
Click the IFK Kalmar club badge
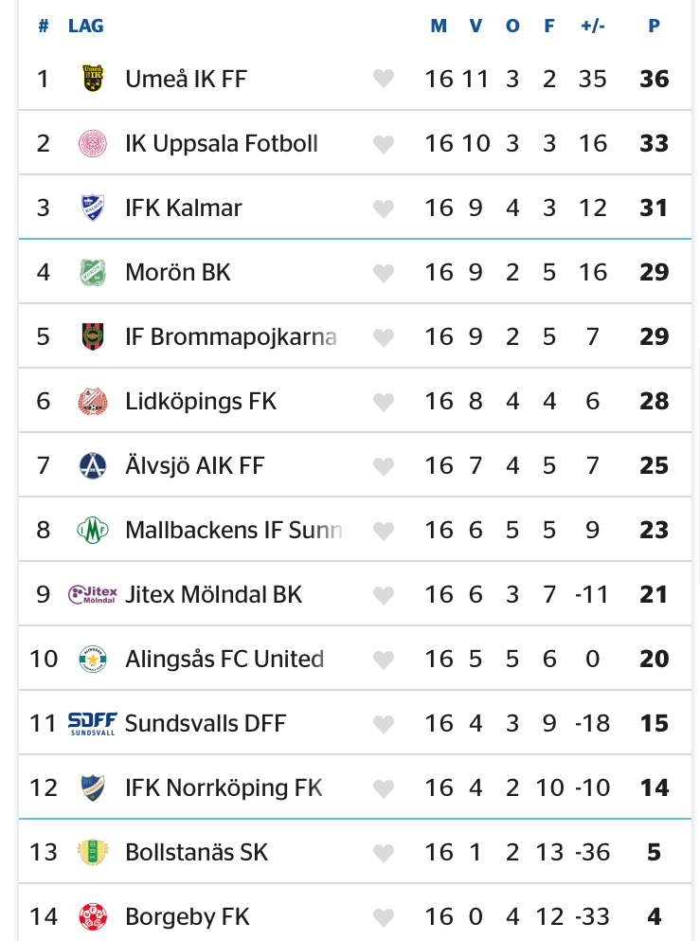coord(93,208)
